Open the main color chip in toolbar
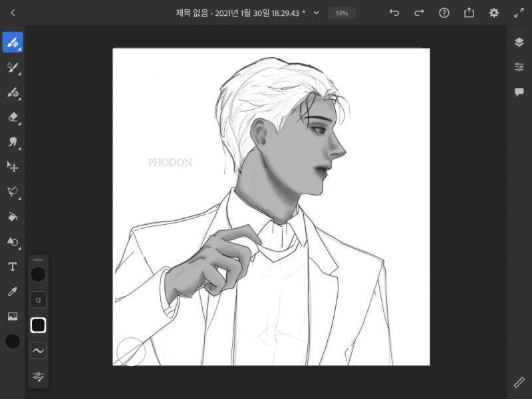This screenshot has height=399, width=532. pos(13,341)
